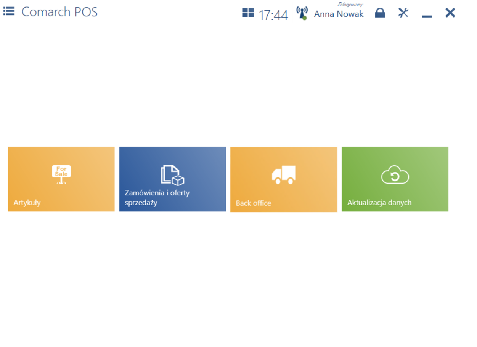Open Zamówienia i oferty sprzedaży tile
Screen dimensions: 477x347
[x=173, y=179]
